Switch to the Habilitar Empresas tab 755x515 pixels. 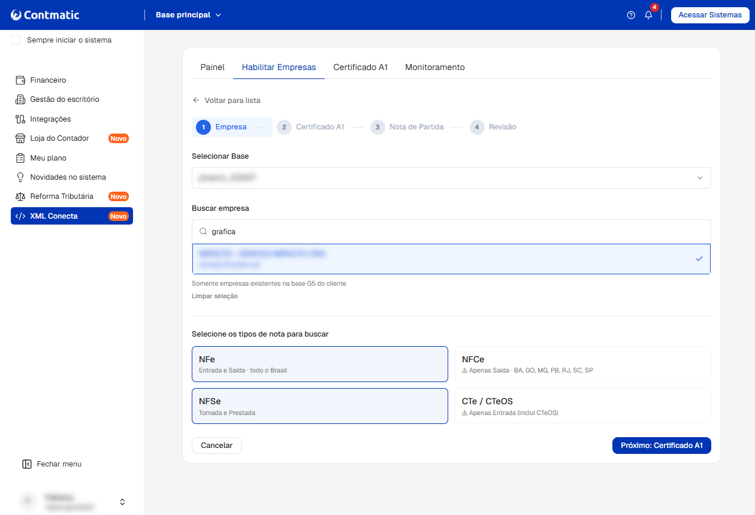279,67
